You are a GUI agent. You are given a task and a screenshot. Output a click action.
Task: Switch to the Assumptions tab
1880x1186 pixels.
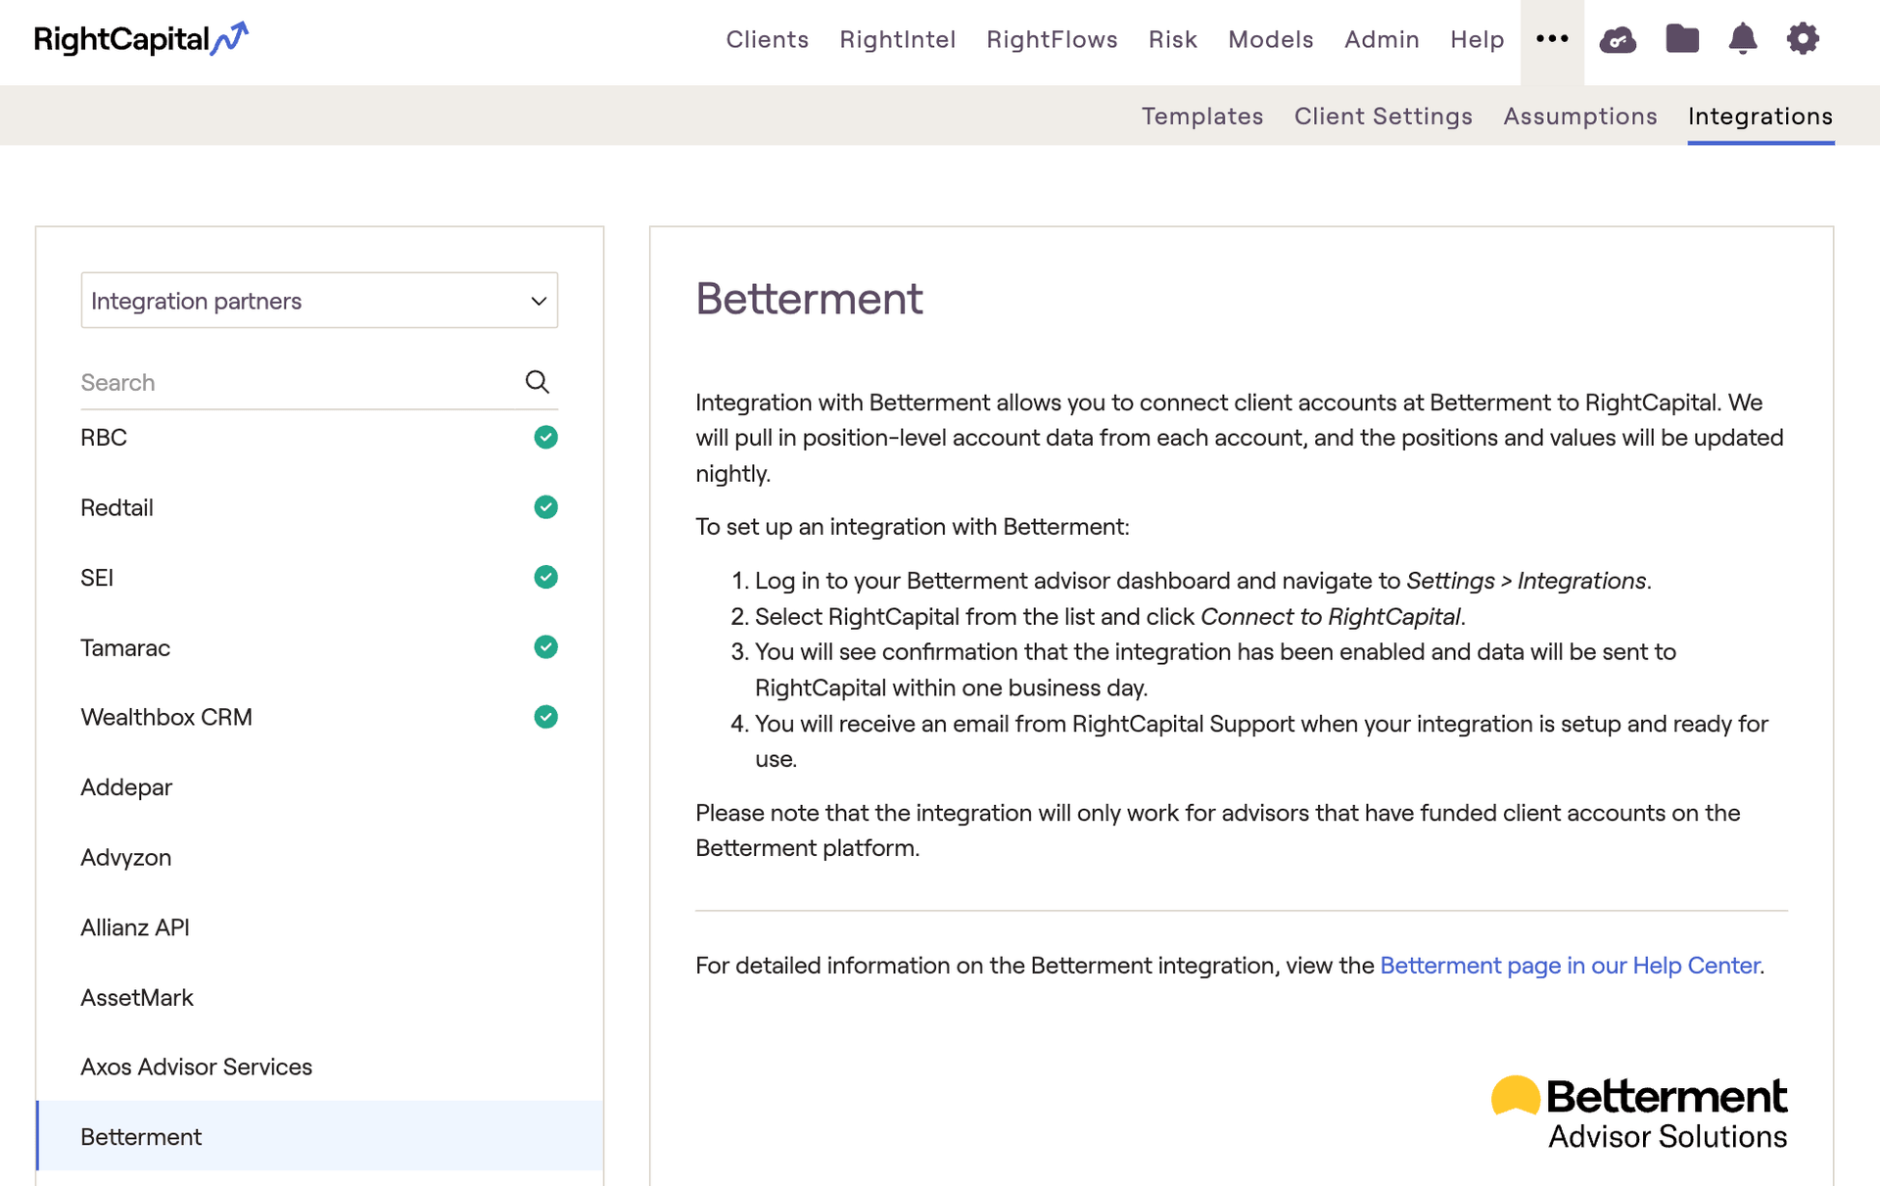1579,116
